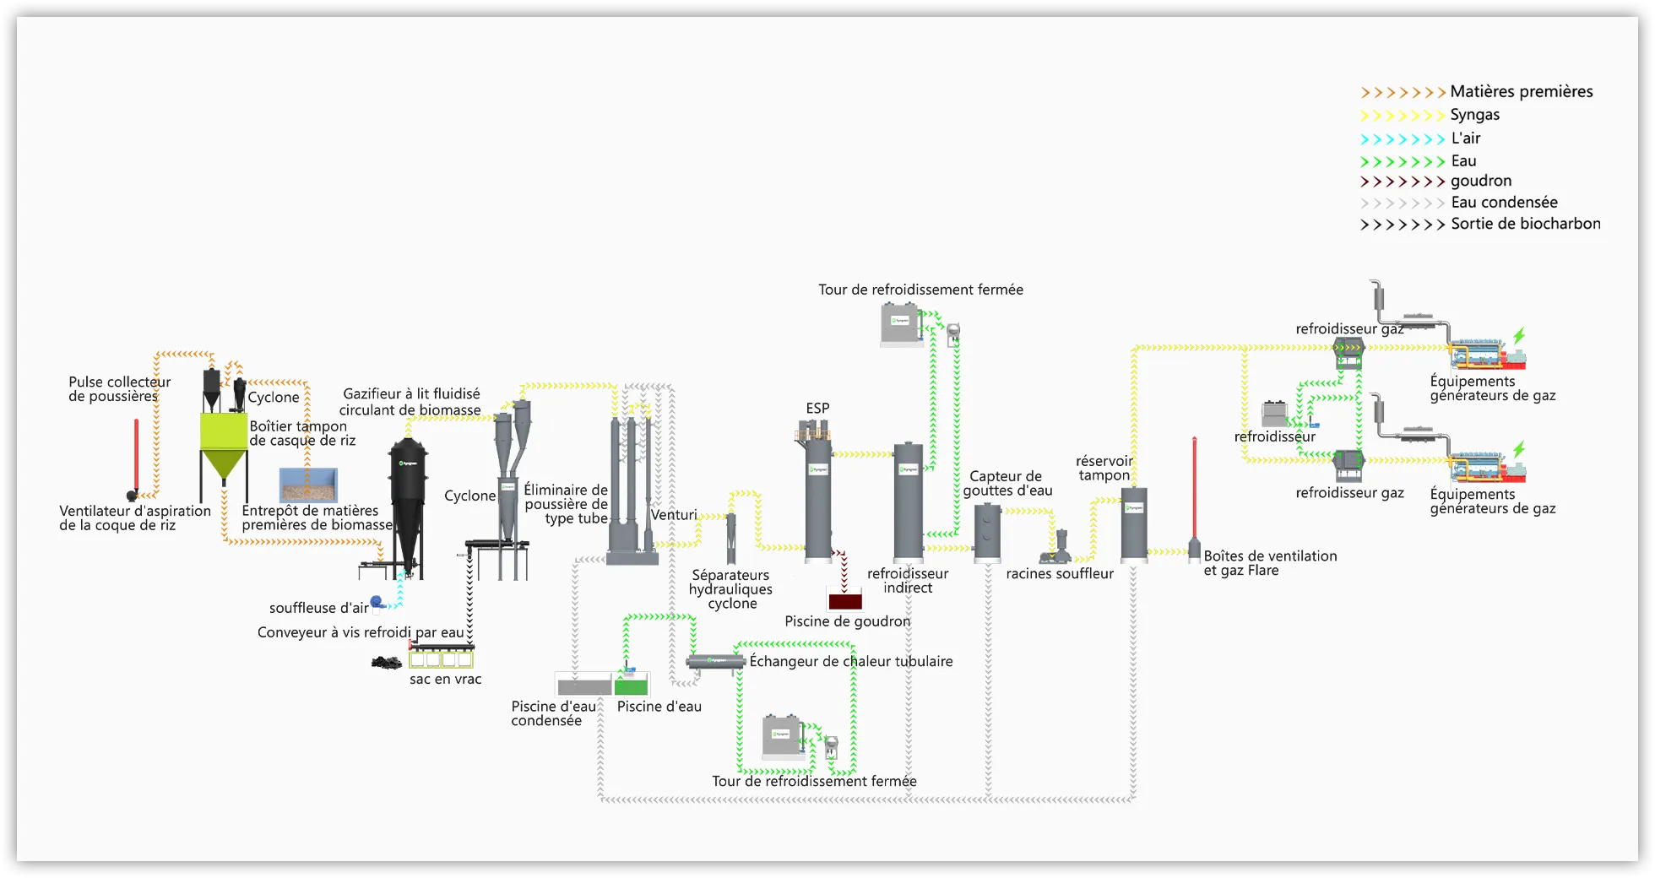The image size is (1655, 878).
Task: Select the roots blower machine
Action: 1055,549
